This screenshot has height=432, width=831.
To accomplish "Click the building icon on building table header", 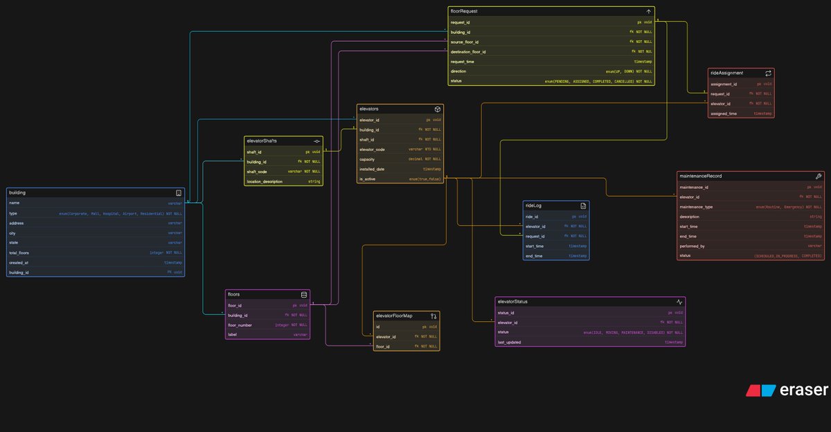I will tap(179, 192).
